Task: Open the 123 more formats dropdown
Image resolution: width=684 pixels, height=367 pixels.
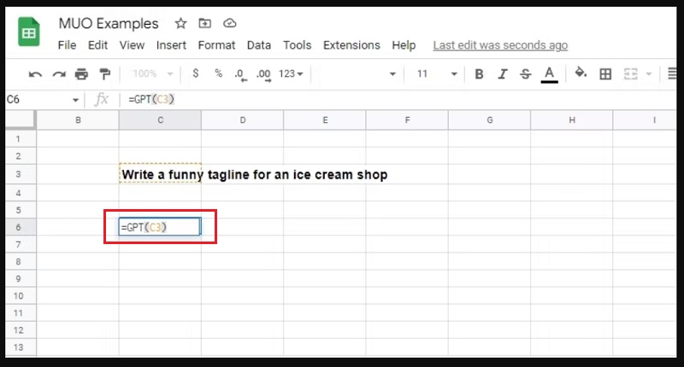Action: click(x=291, y=73)
